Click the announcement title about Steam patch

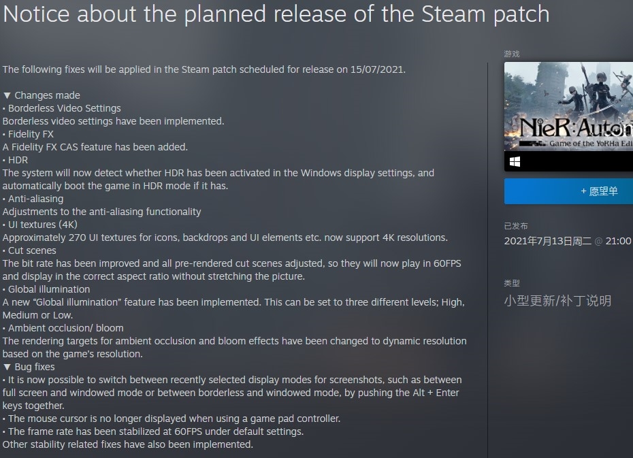[276, 14]
